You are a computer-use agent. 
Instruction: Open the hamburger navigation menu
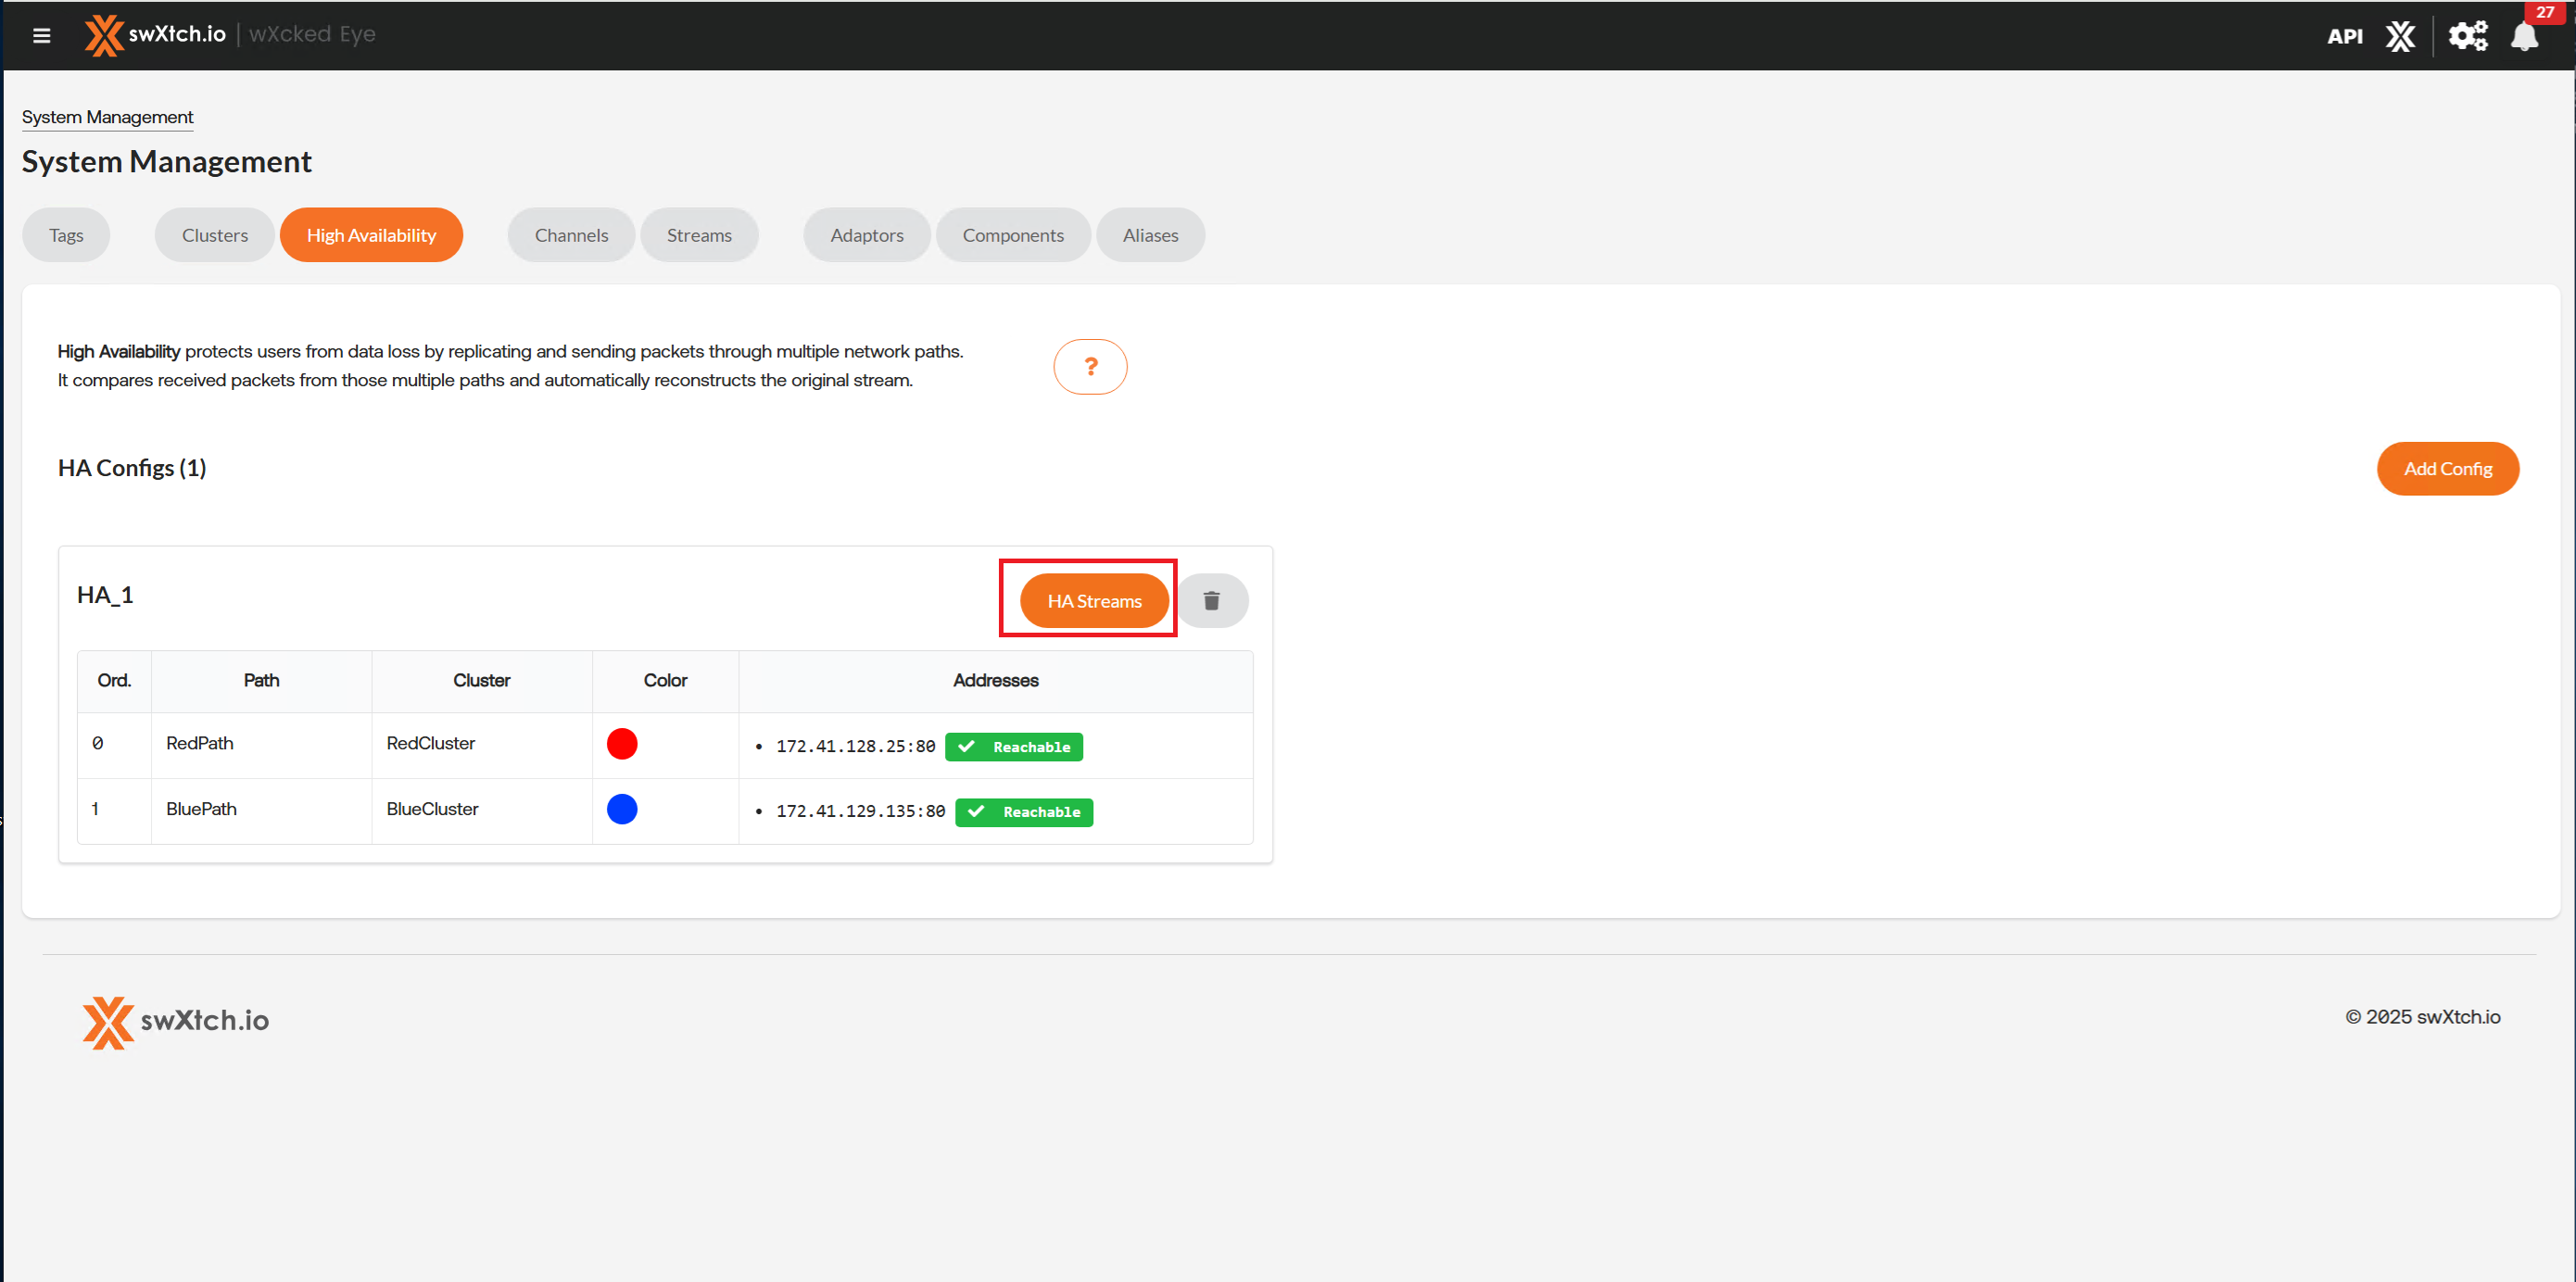coord(41,36)
